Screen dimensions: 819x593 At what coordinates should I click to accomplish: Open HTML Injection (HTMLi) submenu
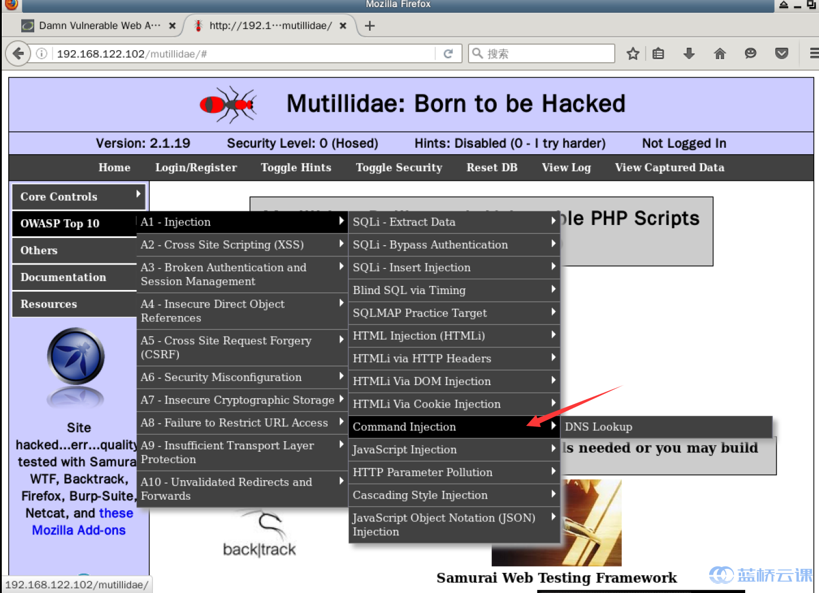point(454,336)
